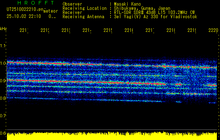Select the observer name Masaki Kano
Image resolution: width=220 pixels, height=140 pixels.
click(127, 4)
